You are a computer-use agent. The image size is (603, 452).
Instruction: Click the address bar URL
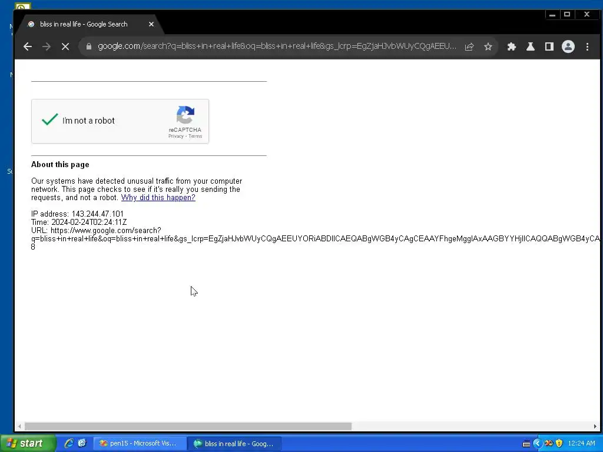point(277,46)
